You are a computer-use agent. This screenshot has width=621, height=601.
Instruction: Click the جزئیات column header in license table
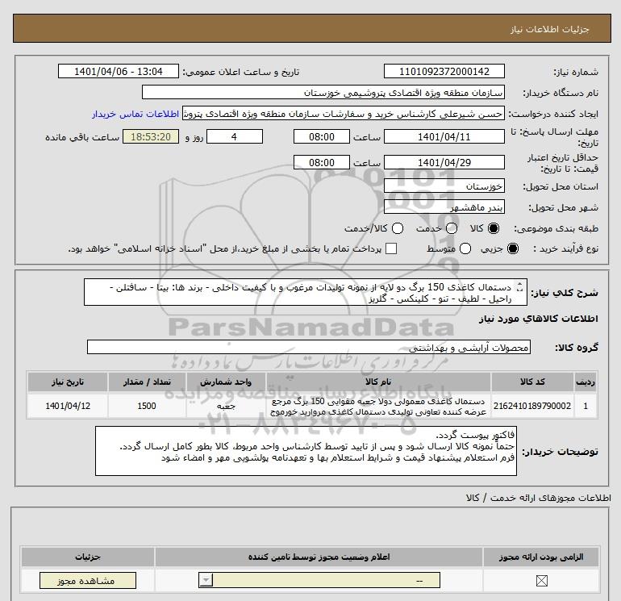pos(88,557)
